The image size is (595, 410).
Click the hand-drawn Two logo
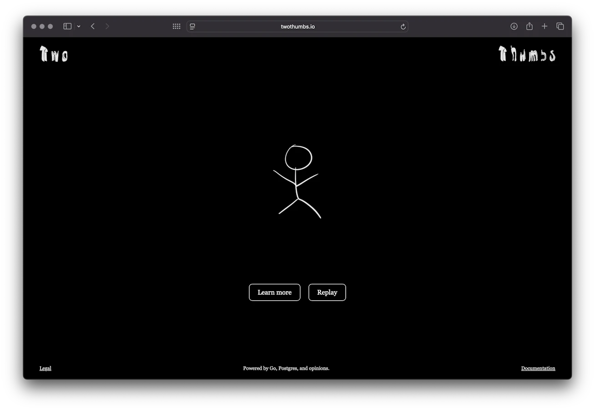coord(54,54)
